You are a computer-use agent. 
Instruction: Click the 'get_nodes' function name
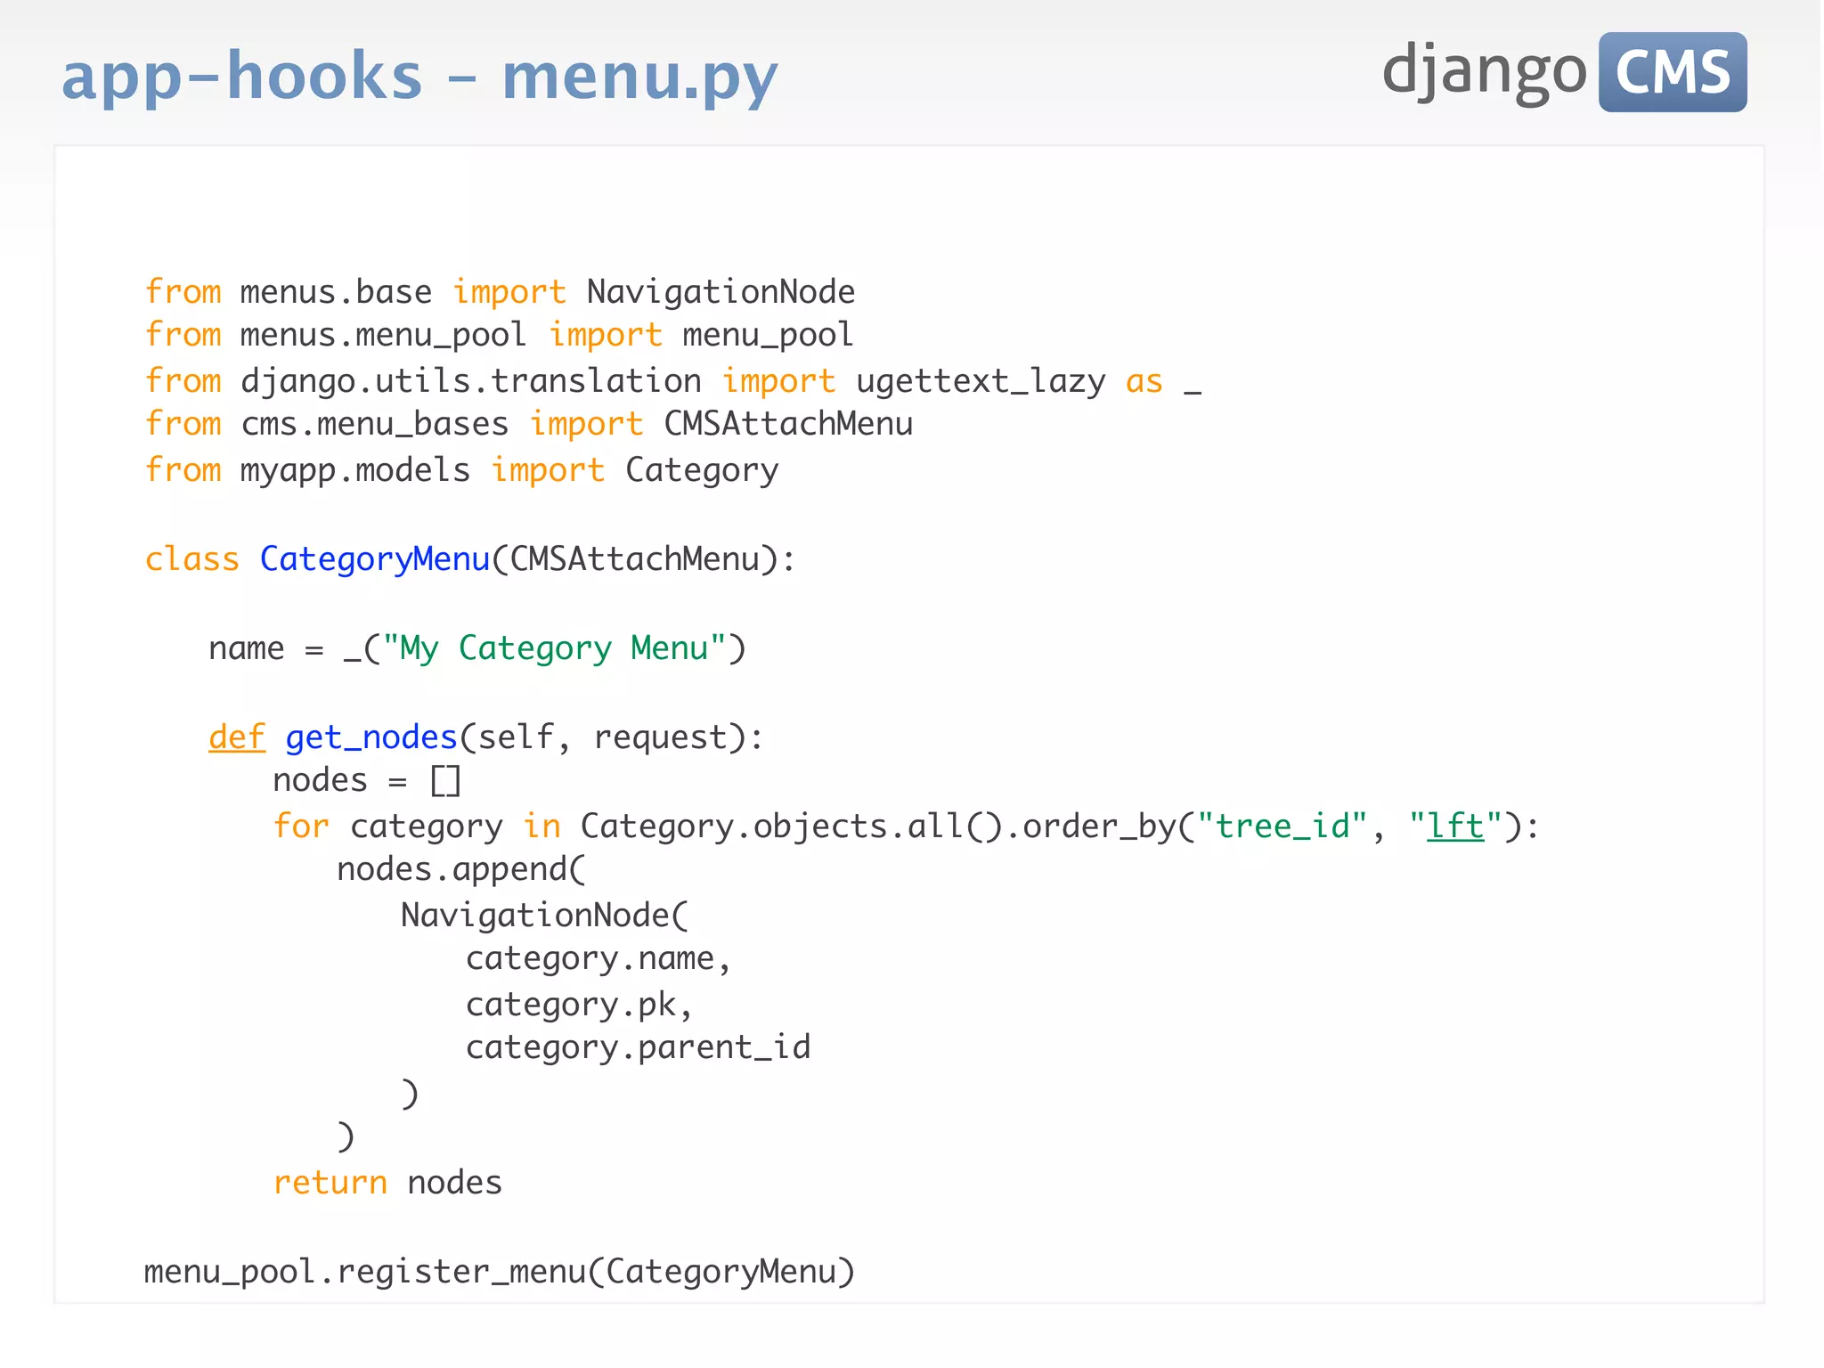pos(371,738)
